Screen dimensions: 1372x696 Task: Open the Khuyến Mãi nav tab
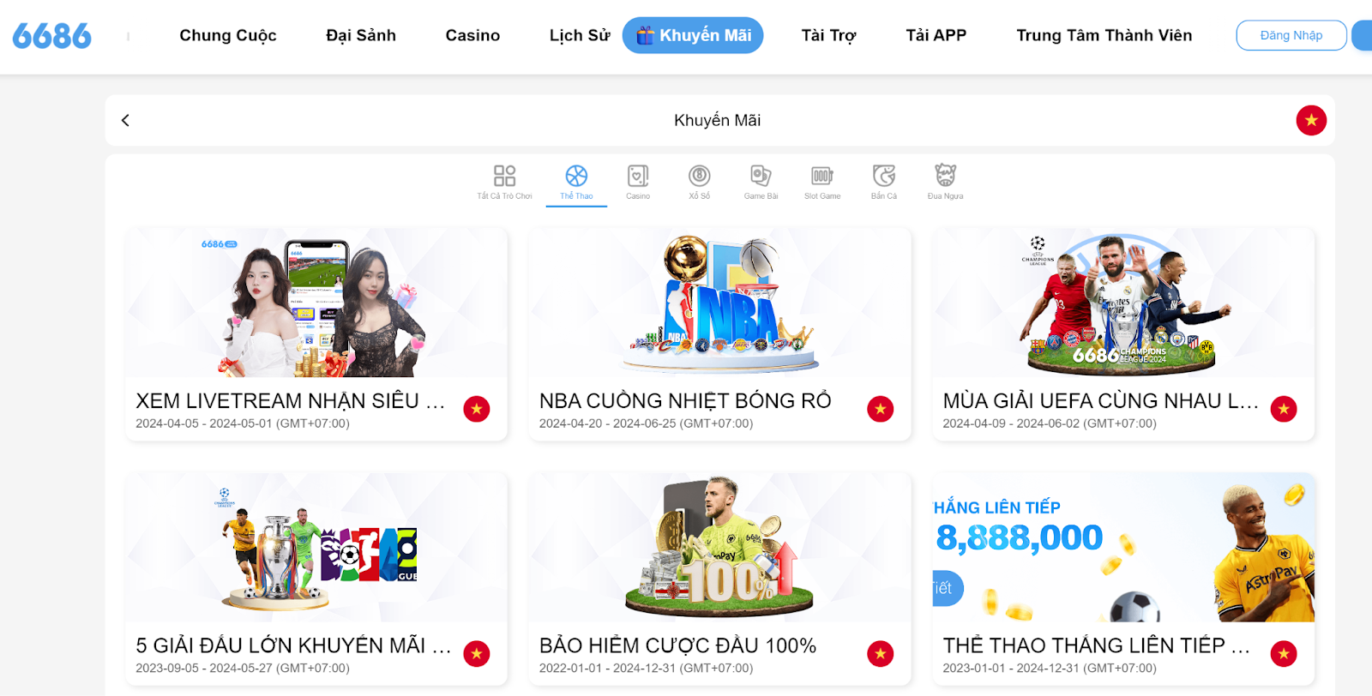(x=693, y=35)
